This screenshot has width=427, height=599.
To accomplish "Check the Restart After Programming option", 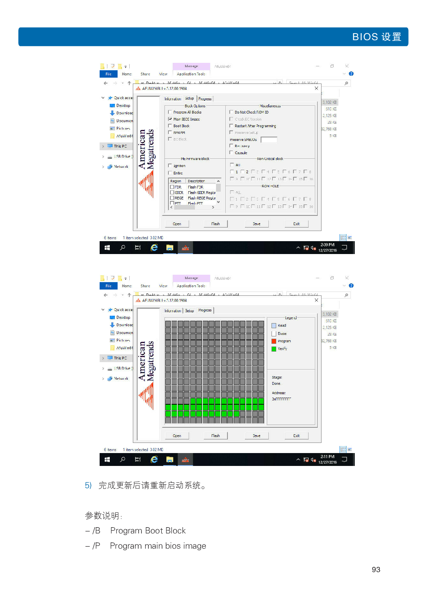I will pyautogui.click(x=231, y=126).
